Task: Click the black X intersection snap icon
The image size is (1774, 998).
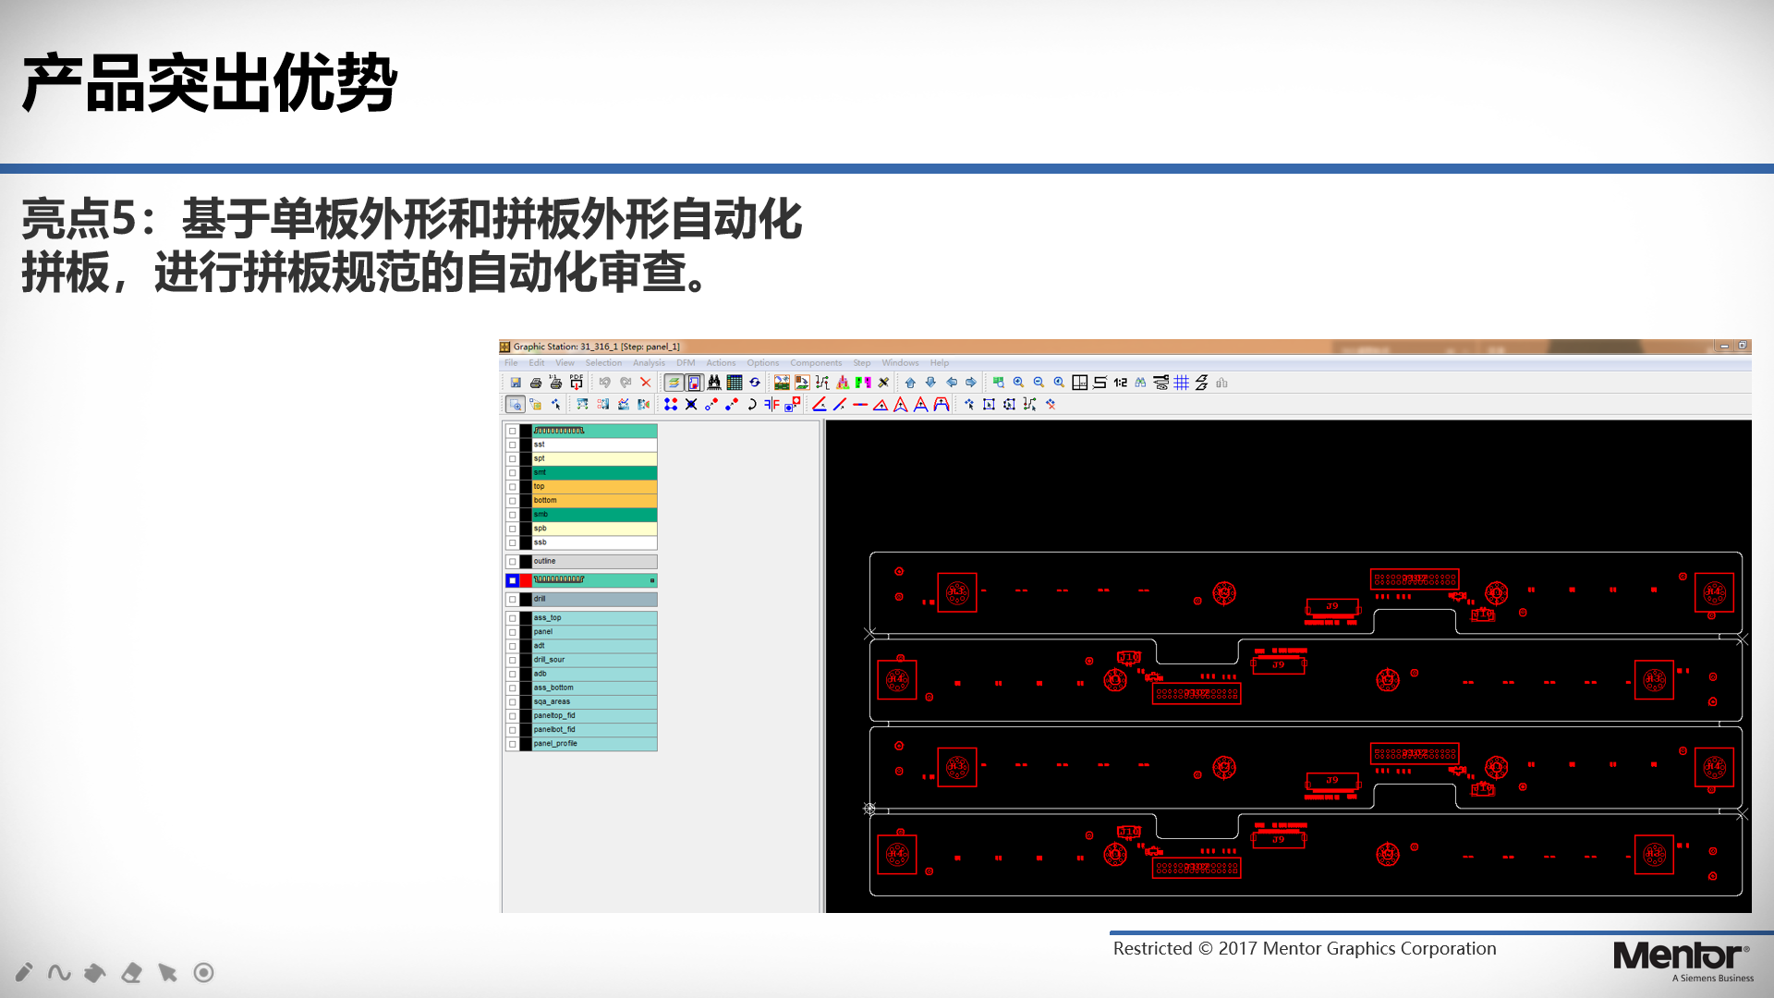Action: pyautogui.click(x=691, y=405)
